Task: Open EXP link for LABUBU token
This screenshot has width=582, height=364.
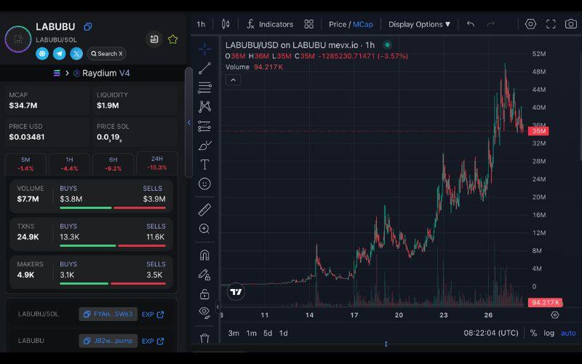Action: click(x=153, y=341)
